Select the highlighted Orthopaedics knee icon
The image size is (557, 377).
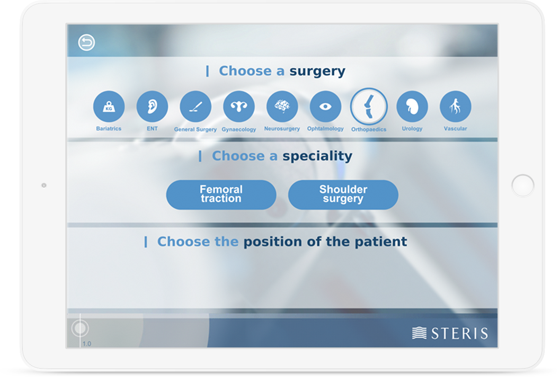[369, 107]
